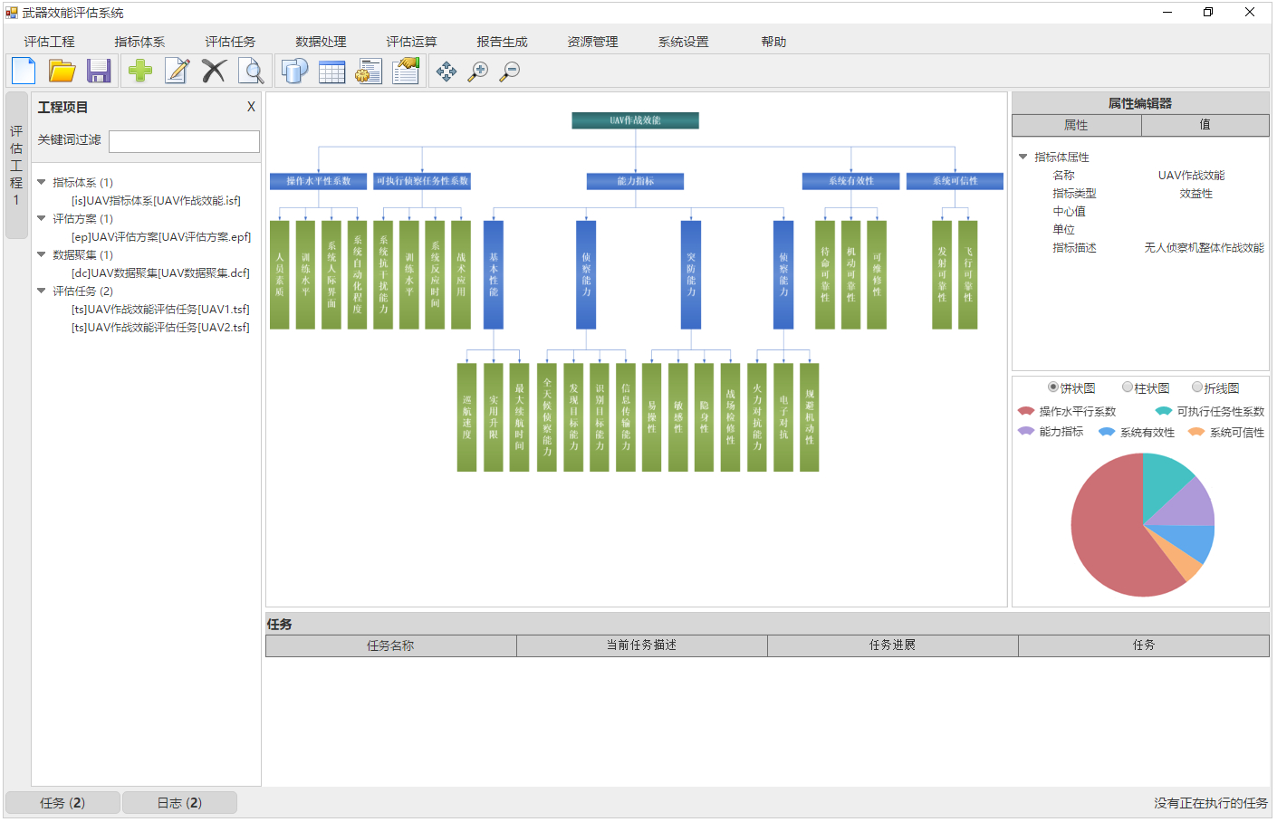Select the 饼状图 radio button
Screen dimensions: 1277x822
click(x=1053, y=387)
